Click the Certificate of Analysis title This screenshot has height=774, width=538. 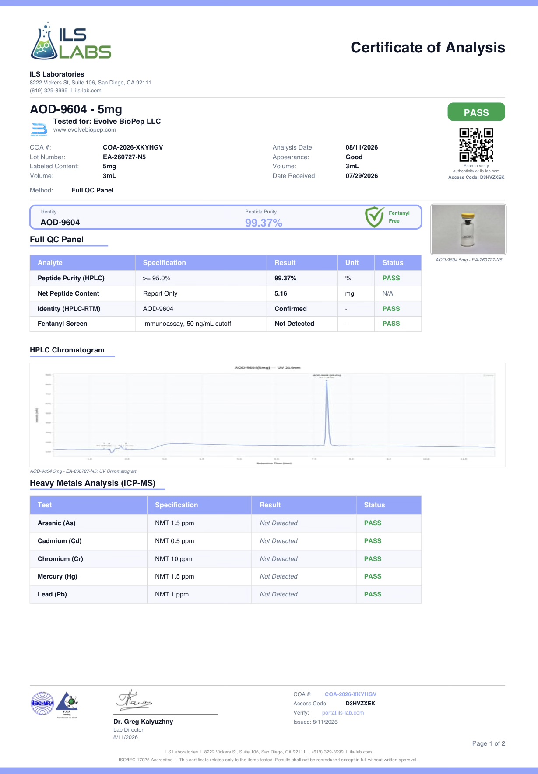(x=428, y=47)
